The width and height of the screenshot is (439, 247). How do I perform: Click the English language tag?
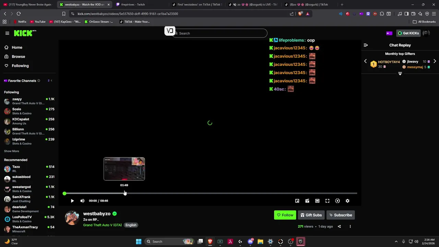[x=131, y=225]
